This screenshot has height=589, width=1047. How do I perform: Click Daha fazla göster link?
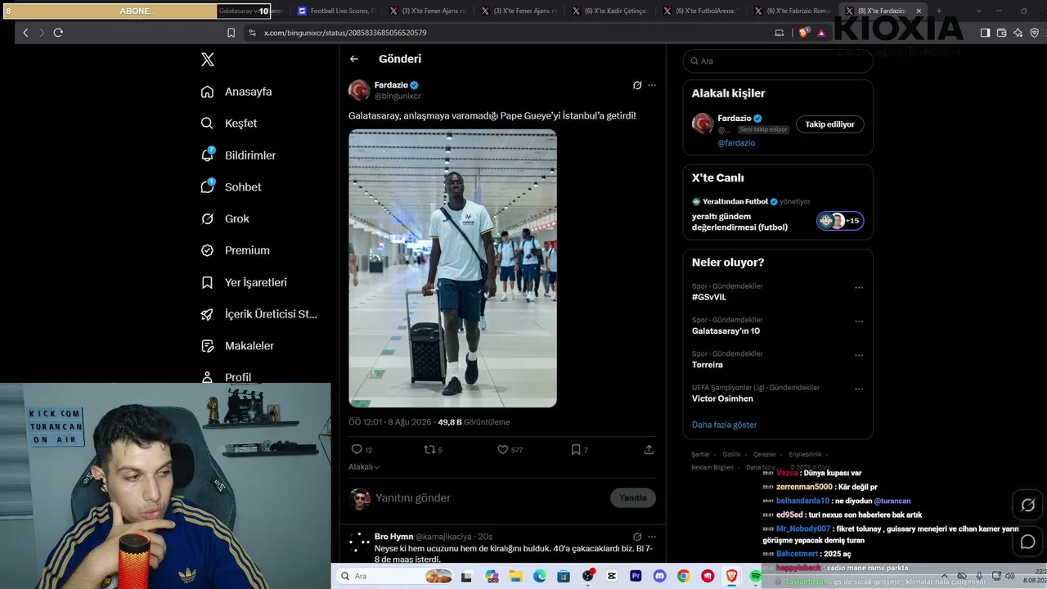point(725,425)
